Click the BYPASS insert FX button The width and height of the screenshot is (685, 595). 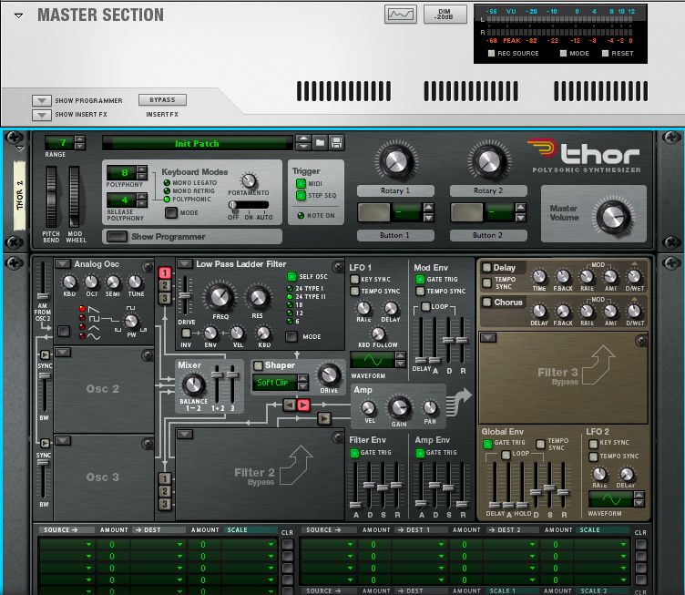[162, 99]
